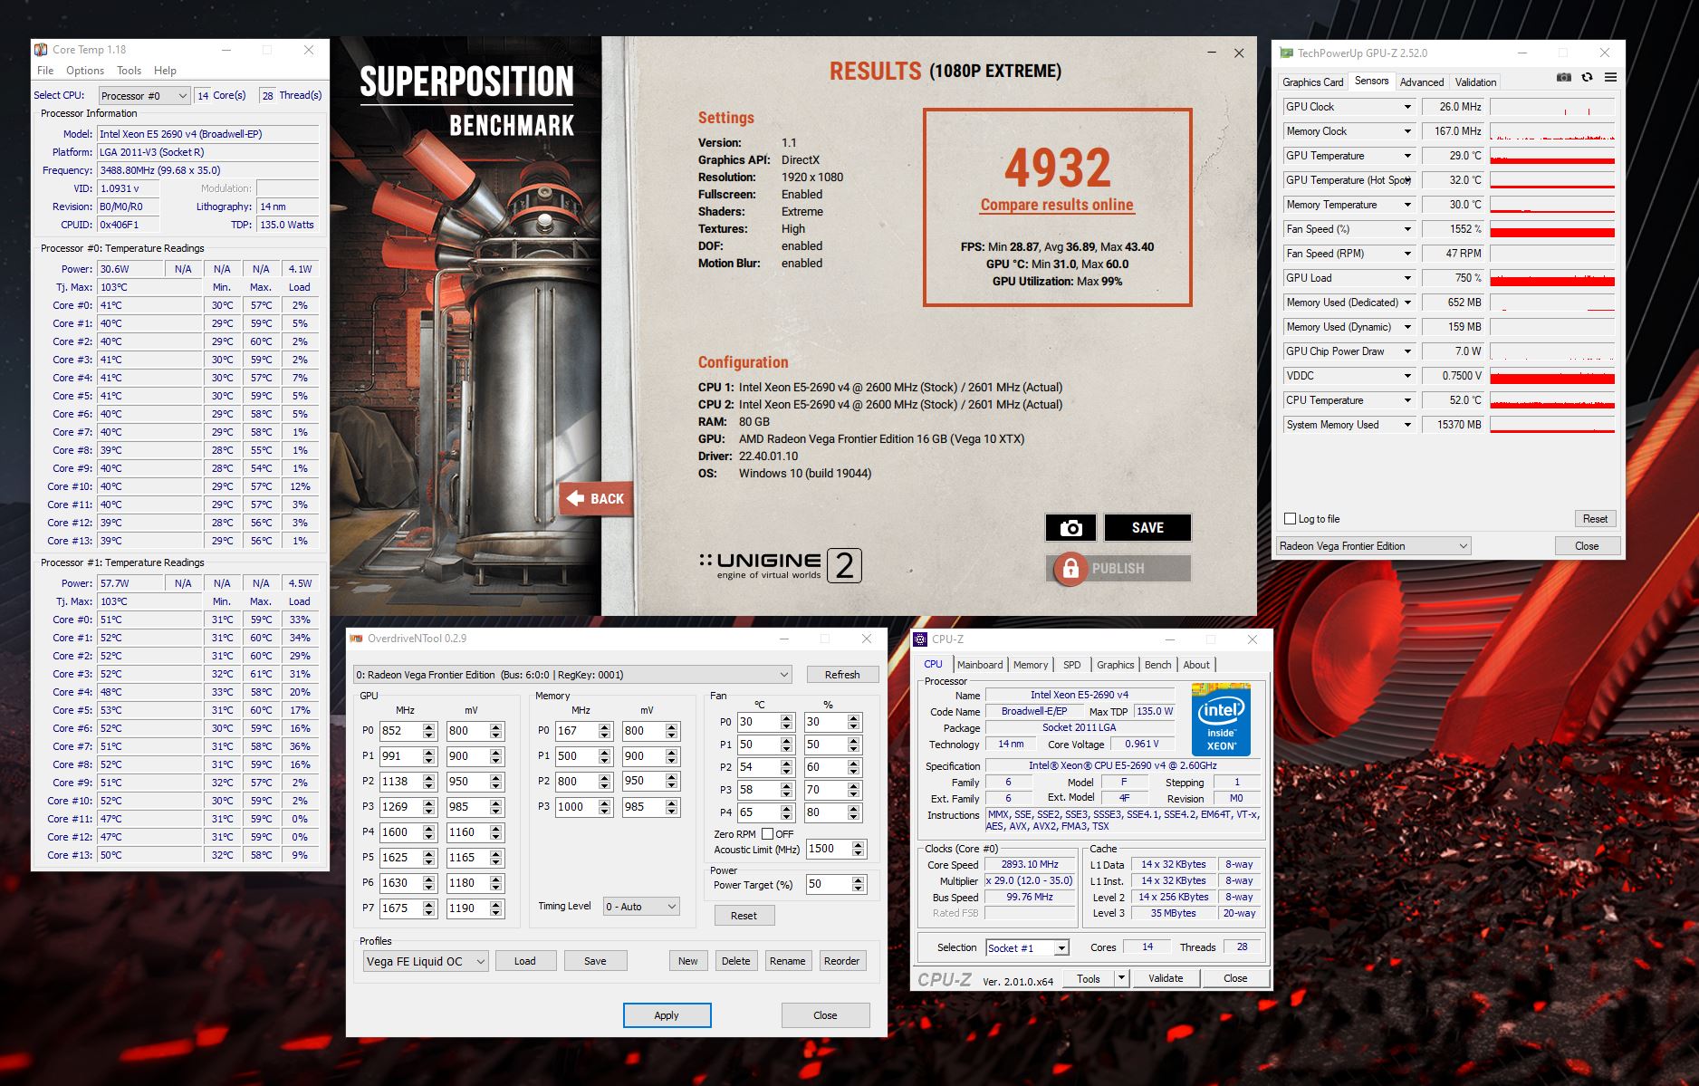Switch to the Advanced tab in GPU-Z
The width and height of the screenshot is (1699, 1086).
(1421, 82)
